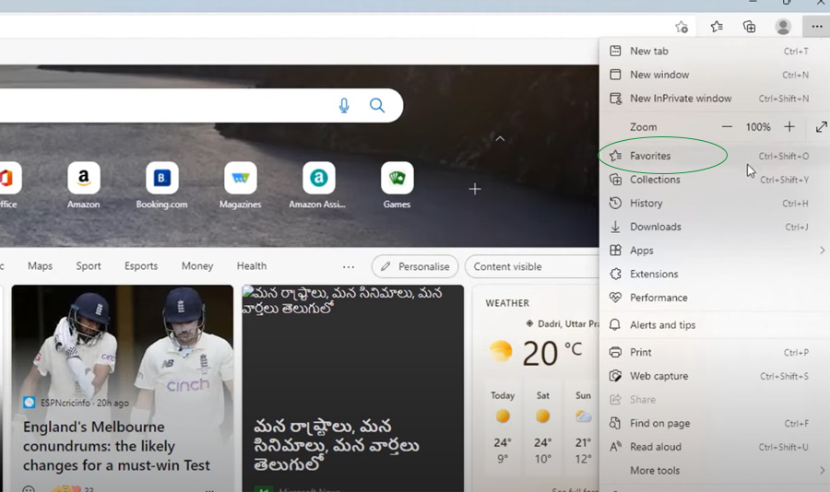
Task: Click the microphone voice search icon
Action: click(x=344, y=106)
